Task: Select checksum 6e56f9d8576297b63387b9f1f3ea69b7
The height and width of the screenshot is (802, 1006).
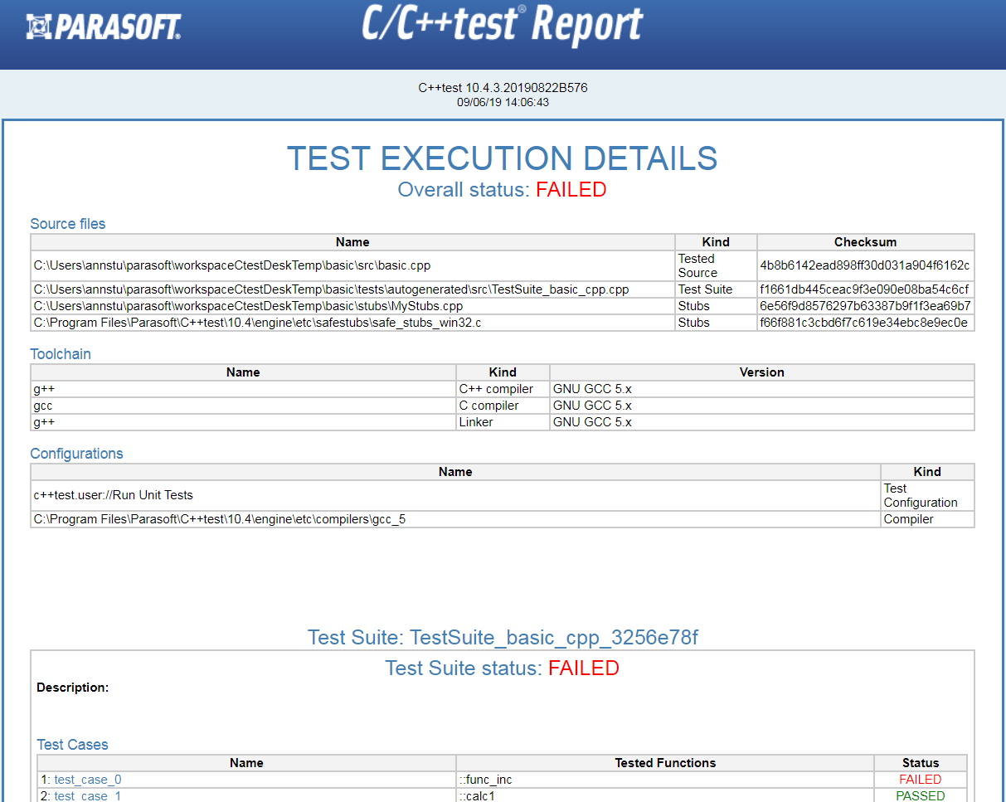Action: (865, 306)
